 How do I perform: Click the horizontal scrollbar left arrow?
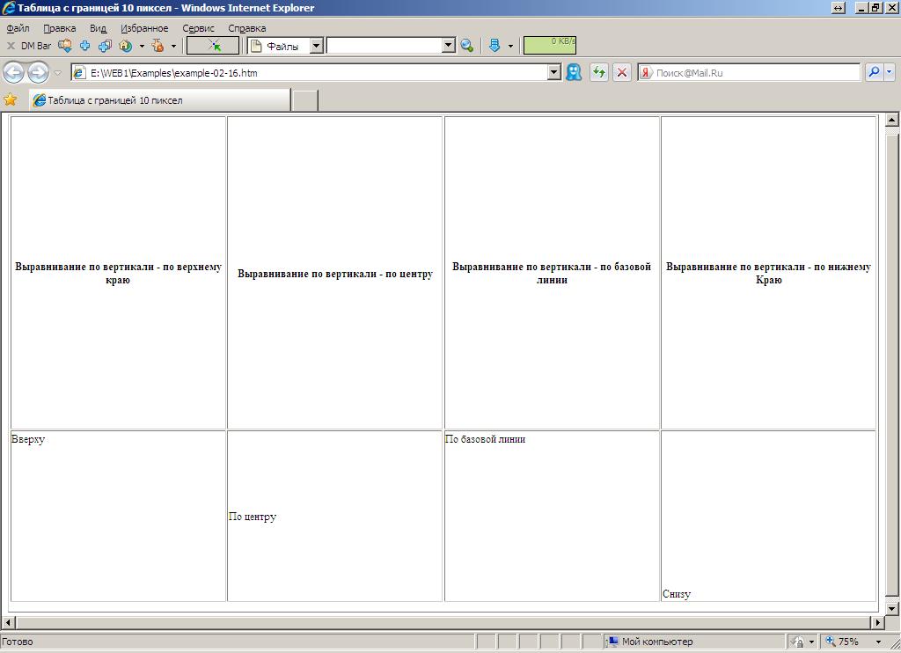(8, 622)
